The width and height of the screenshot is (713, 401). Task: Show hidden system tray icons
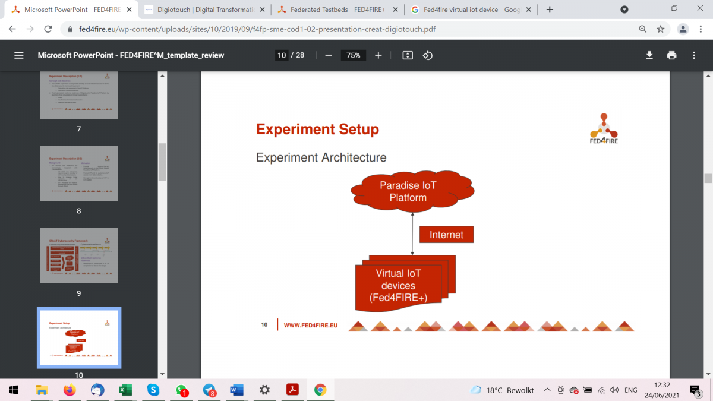[547, 390]
